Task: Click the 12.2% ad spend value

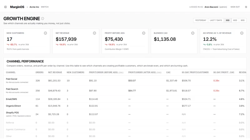Action: point(210,39)
